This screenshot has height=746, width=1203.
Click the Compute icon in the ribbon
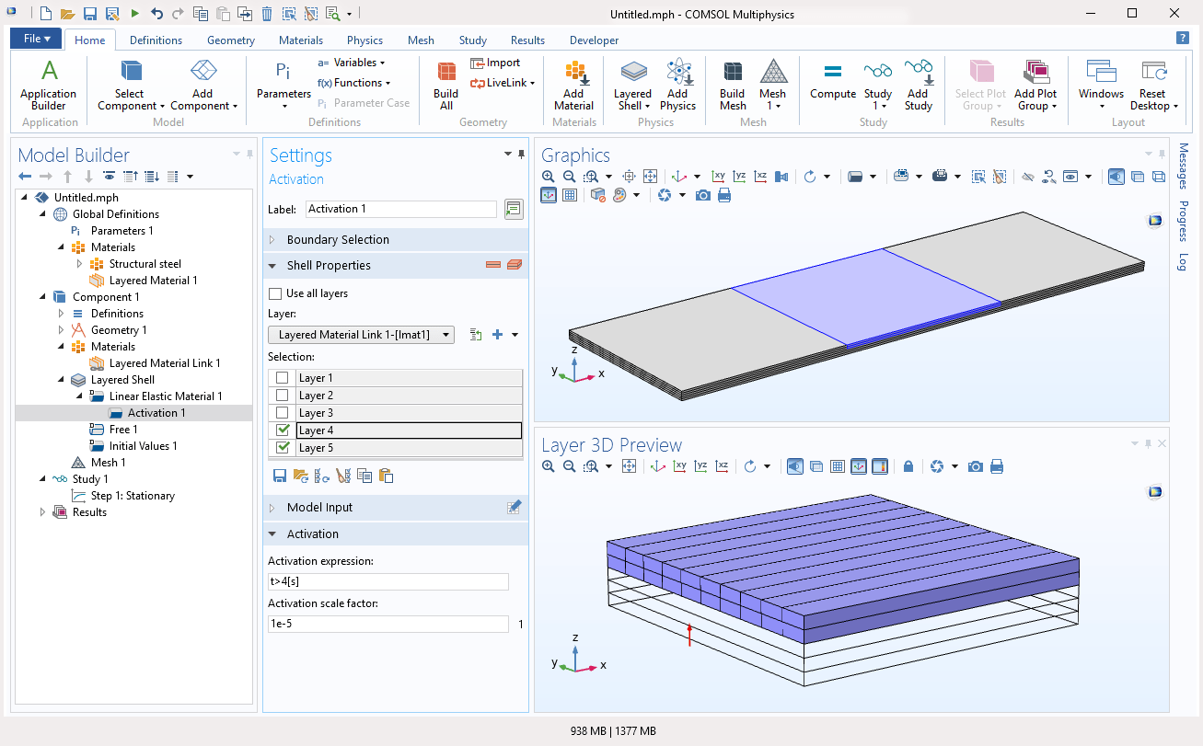tap(832, 83)
